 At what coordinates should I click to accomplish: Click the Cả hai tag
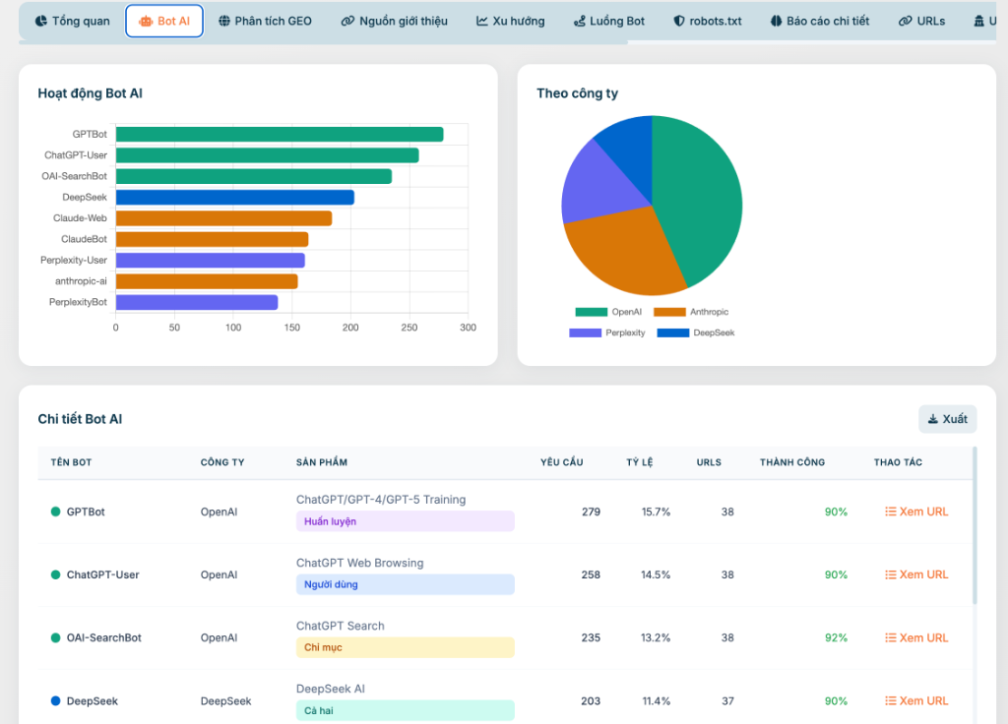point(405,710)
